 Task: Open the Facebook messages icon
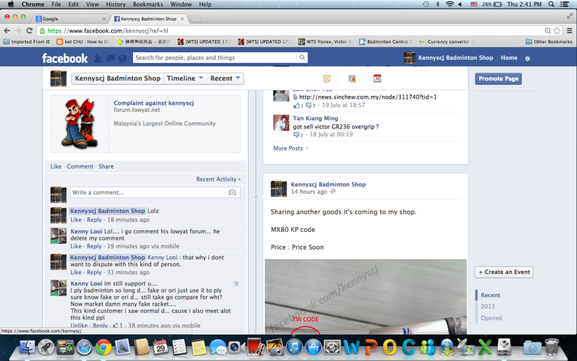pos(110,58)
